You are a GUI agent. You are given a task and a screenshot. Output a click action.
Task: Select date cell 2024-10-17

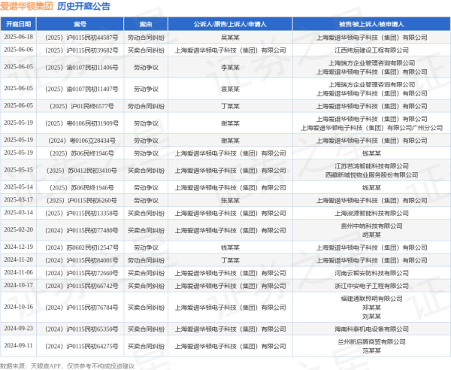(18, 286)
